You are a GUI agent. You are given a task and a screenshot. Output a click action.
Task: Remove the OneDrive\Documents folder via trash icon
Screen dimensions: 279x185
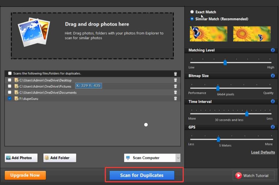coord(175,92)
